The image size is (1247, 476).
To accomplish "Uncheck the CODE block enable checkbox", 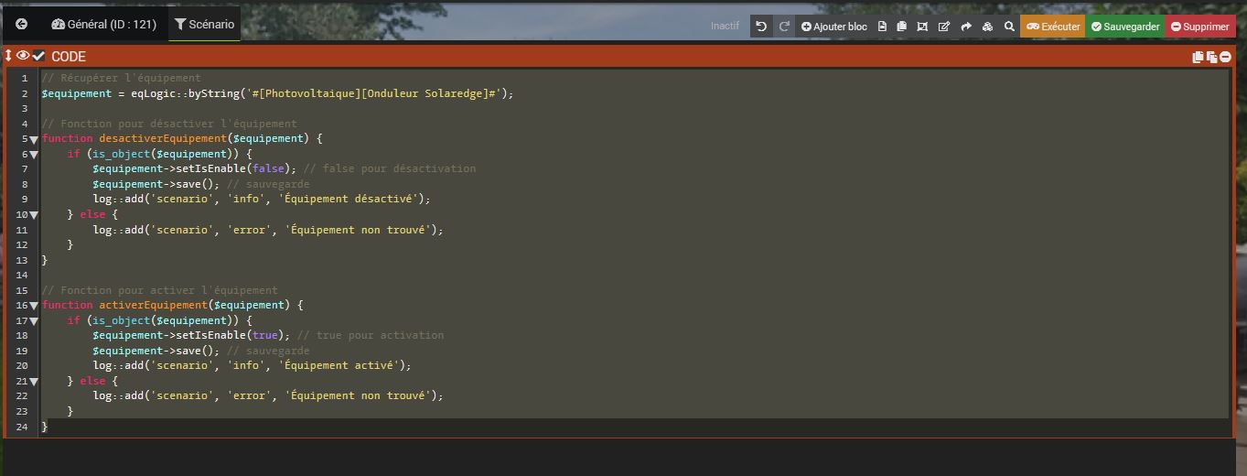I will (x=38, y=56).
